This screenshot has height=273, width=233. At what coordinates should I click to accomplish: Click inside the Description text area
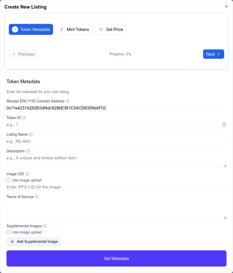point(116,159)
